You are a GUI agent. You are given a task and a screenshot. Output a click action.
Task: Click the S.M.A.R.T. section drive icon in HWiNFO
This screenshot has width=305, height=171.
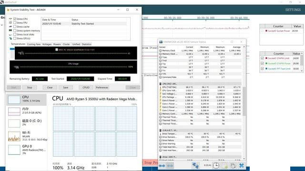160,130
